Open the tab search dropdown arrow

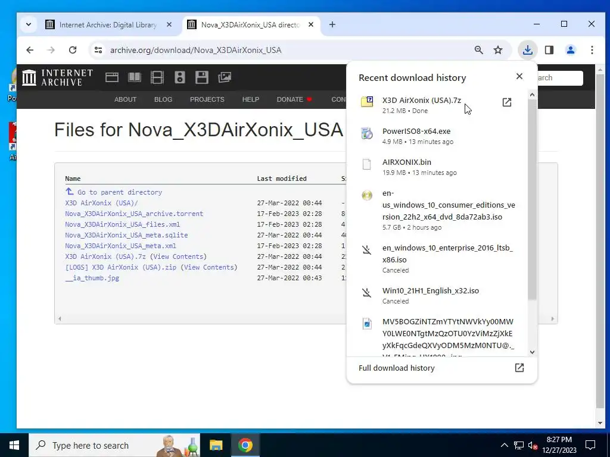pos(29,24)
